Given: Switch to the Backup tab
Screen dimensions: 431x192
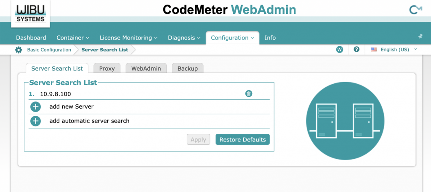Looking at the screenshot, I should pyautogui.click(x=187, y=69).
